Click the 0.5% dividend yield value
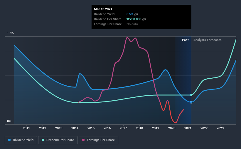This screenshot has height=149, width=241. 130,14
